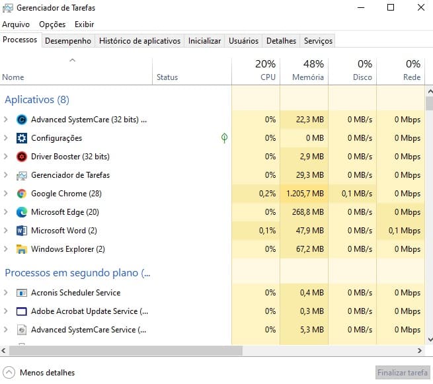Click the Advanced SystemCare app icon

pyautogui.click(x=22, y=120)
